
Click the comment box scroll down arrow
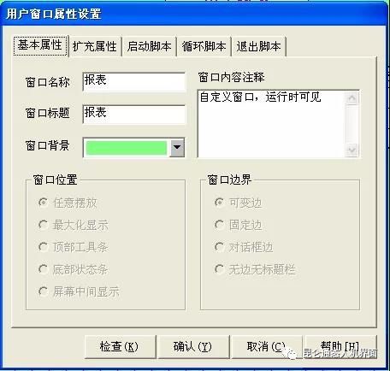pyautogui.click(x=352, y=150)
